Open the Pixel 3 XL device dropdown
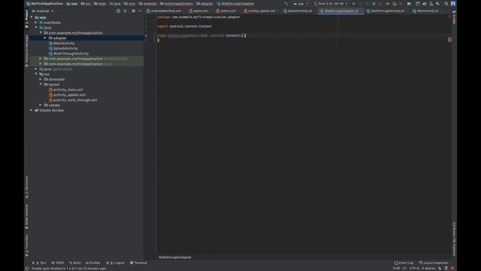Viewport: 481px width, 271px height. pos(331,4)
